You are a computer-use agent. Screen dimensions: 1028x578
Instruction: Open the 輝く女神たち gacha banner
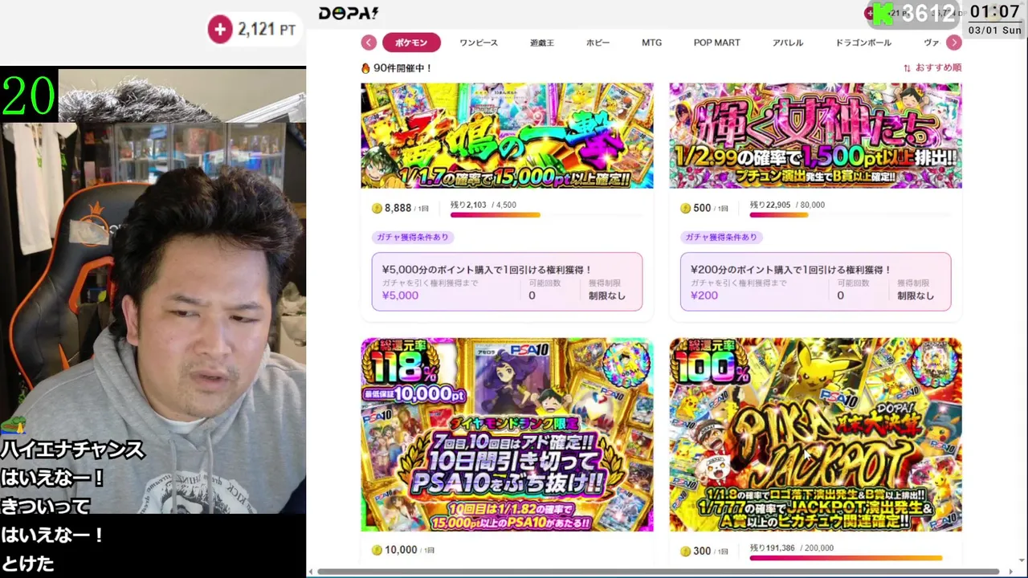[x=815, y=136]
